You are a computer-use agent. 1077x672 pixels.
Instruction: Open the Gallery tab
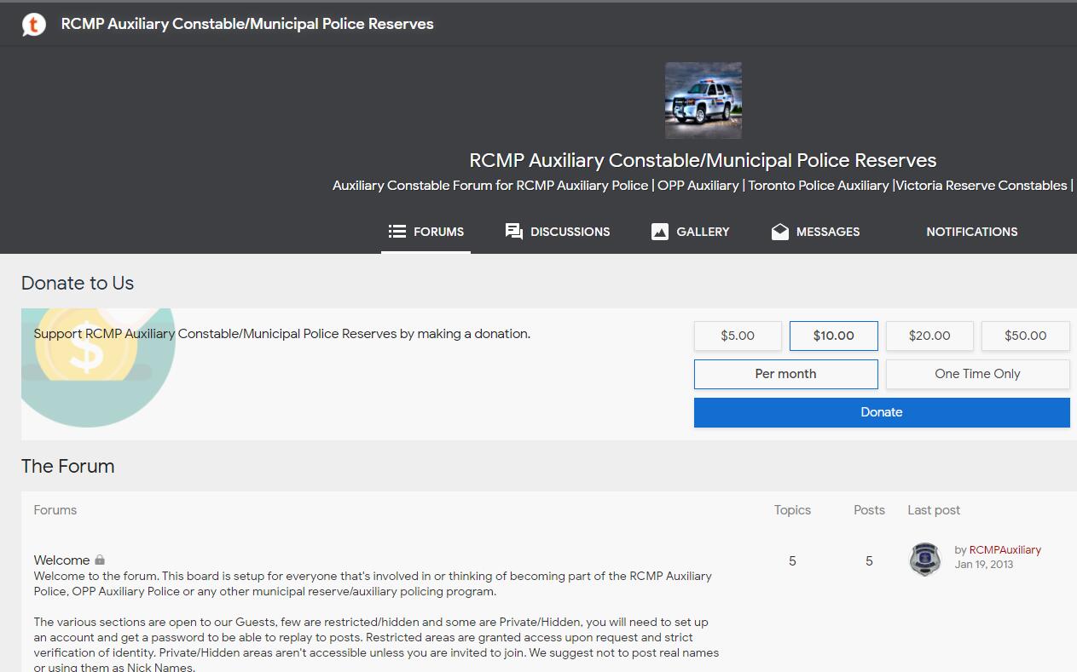[691, 232]
